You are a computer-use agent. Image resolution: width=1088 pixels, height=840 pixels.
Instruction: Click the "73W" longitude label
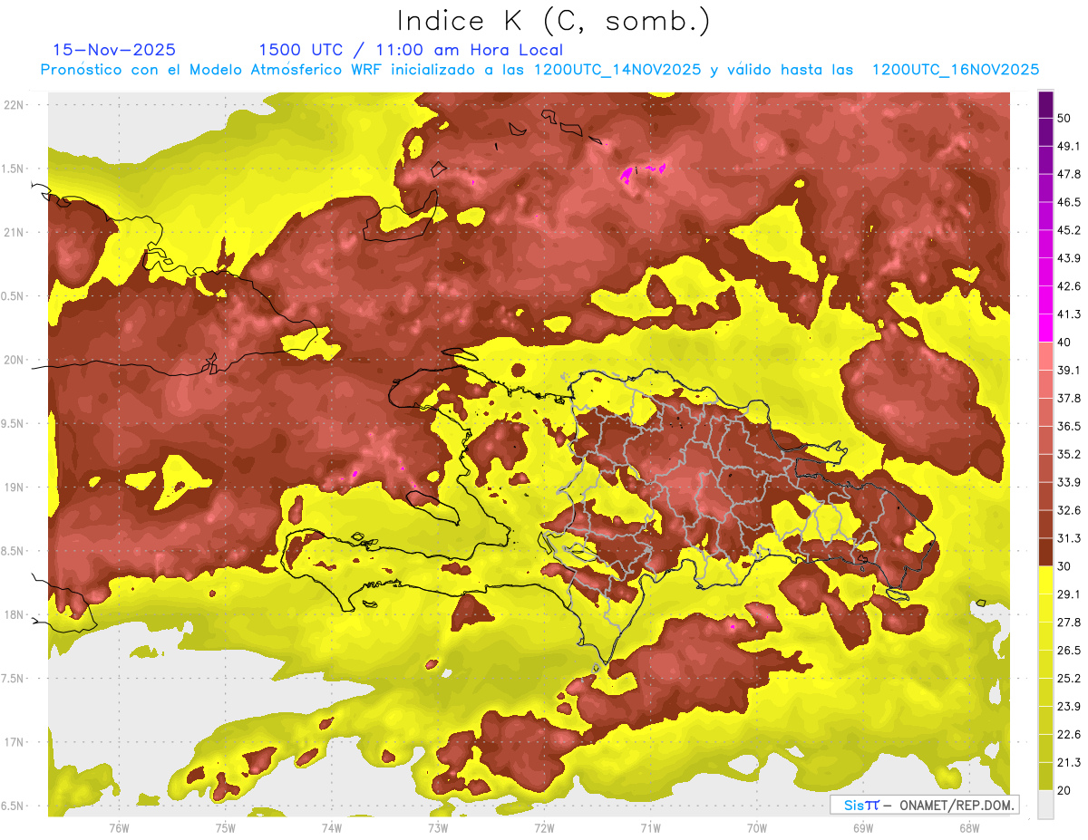tap(438, 827)
